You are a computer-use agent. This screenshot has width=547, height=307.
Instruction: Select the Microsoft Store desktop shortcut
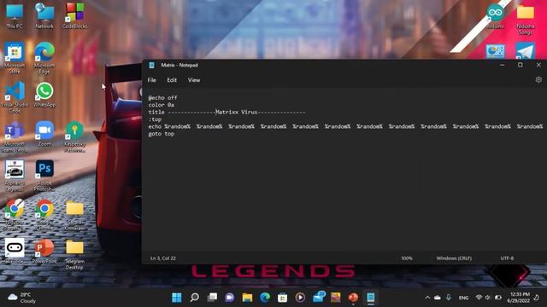(15, 58)
